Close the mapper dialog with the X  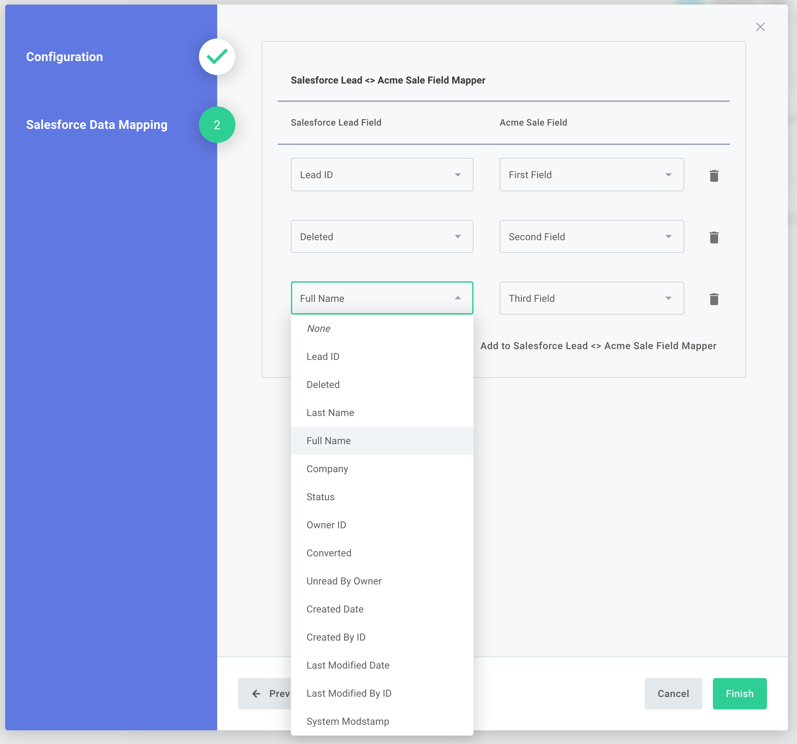pos(760,27)
